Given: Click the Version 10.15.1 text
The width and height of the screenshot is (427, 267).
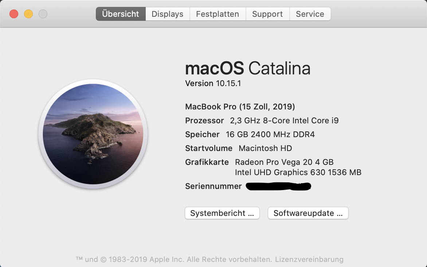Looking at the screenshot, I should [x=213, y=83].
